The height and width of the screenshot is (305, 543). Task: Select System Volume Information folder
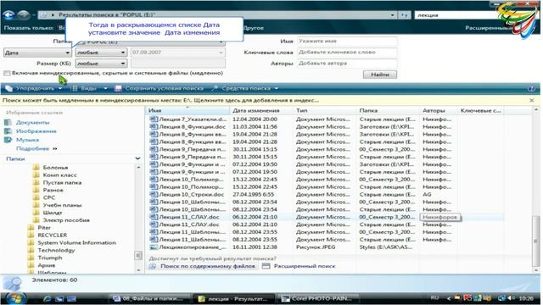click(76, 243)
